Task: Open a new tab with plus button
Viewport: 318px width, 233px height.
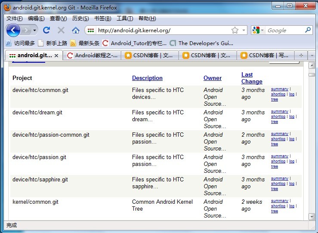Action: [301, 55]
